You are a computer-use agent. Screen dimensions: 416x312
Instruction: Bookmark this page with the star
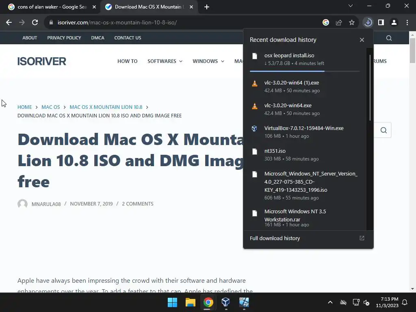point(352,23)
